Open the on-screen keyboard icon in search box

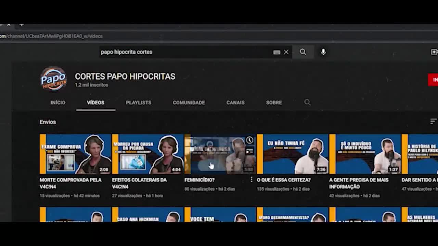point(277,52)
